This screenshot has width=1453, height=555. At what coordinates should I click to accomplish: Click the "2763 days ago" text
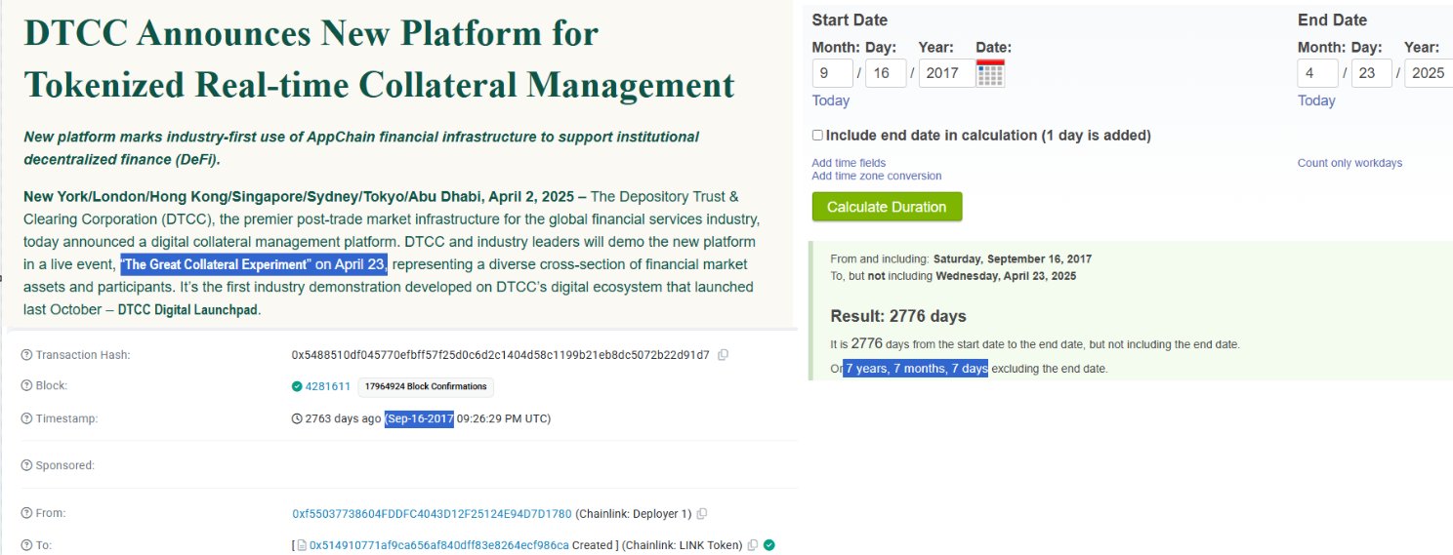click(x=343, y=419)
